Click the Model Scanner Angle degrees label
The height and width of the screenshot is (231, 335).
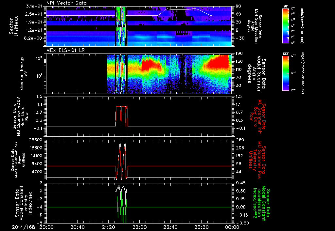tap(256, 74)
